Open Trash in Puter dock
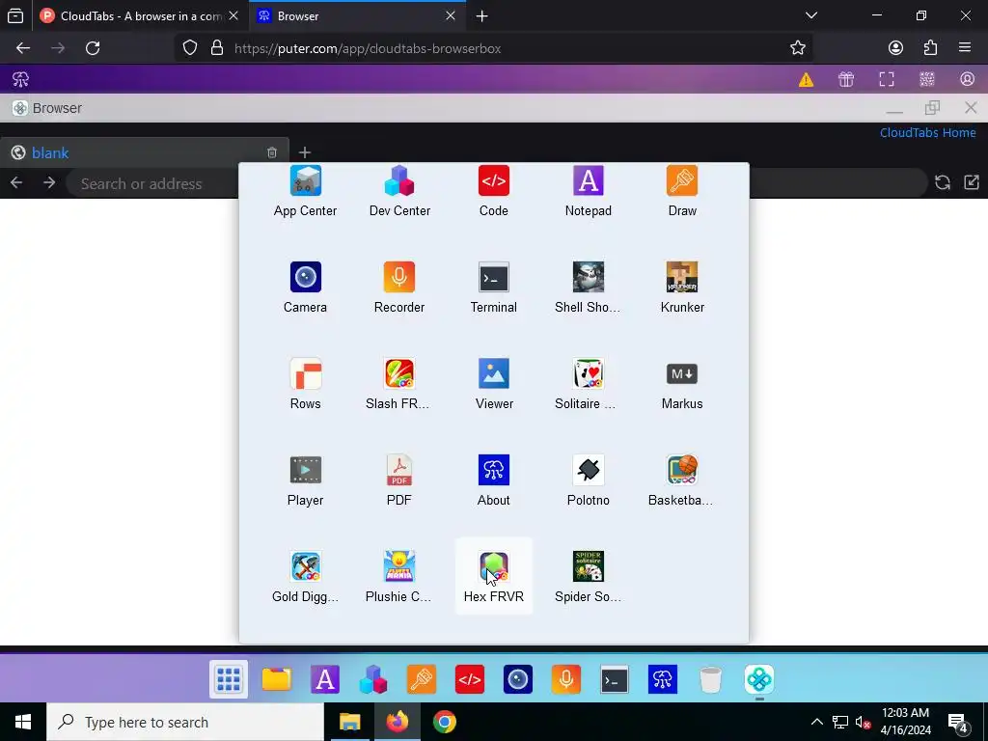Image resolution: width=988 pixels, height=741 pixels. pos(711,679)
